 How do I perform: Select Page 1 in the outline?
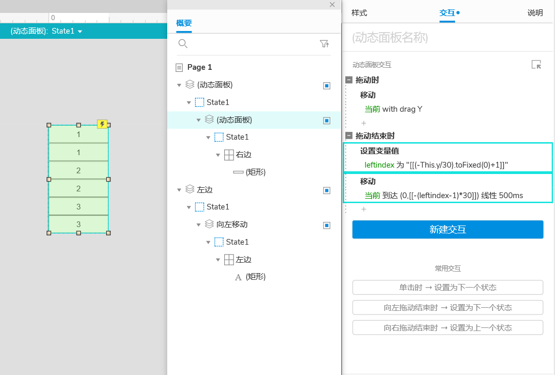pos(199,67)
